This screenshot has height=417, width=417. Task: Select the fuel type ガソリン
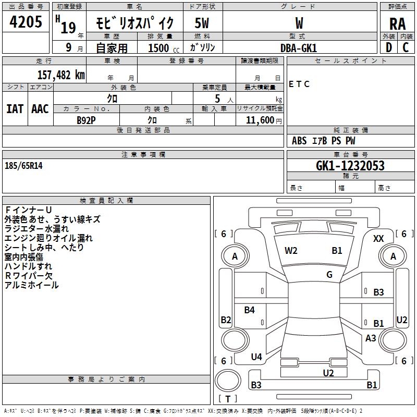point(202,47)
